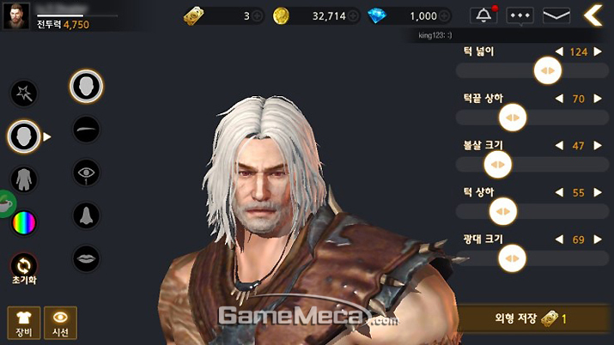Image resolution: width=614 pixels, height=345 pixels.
Task: Click the 외형 저장 save appearance button
Action: (x=533, y=318)
